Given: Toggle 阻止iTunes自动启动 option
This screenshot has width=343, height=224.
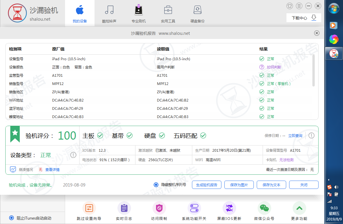Looking at the screenshot, I should 11,218.
